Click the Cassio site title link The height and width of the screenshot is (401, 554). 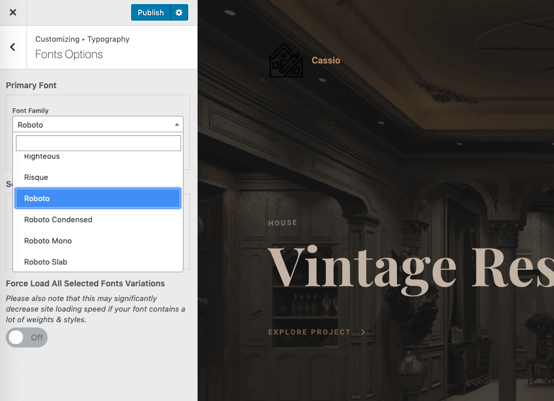click(326, 61)
